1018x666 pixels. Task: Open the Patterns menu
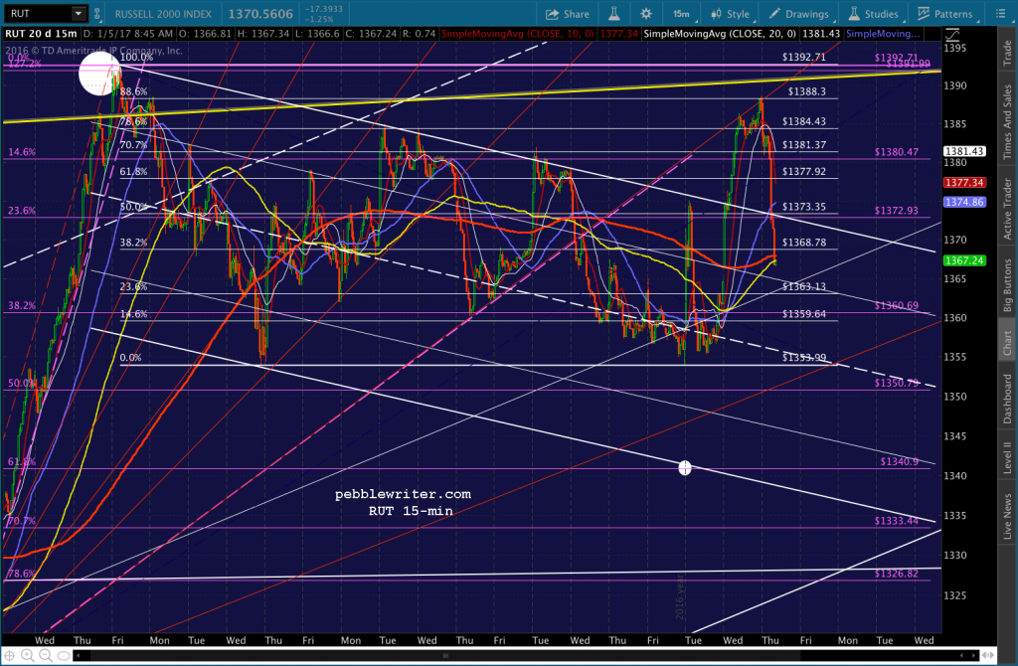(x=944, y=14)
